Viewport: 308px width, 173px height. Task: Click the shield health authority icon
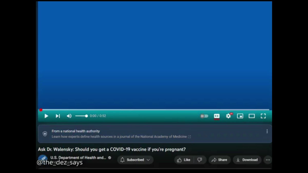[45, 134]
